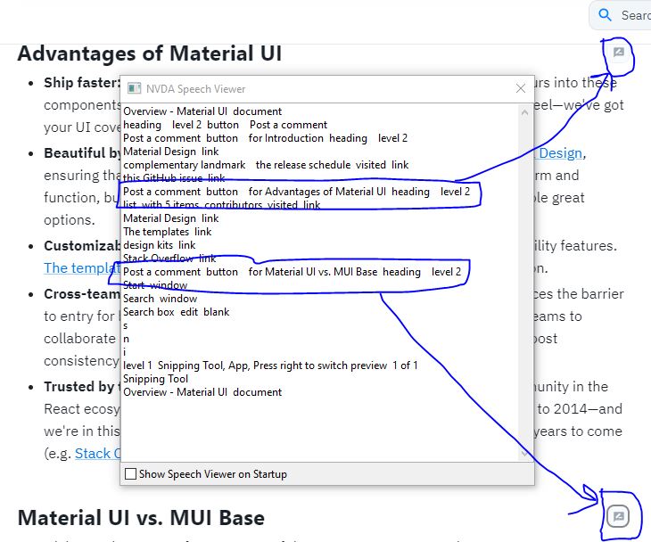Click 'this GitHub issue link' log line
The image size is (651, 542).
174,178
